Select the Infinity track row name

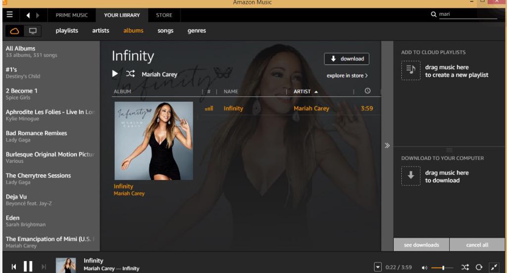coord(233,108)
